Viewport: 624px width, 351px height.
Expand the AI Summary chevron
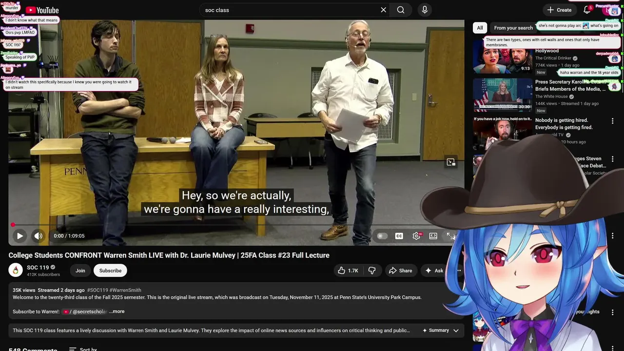tap(456, 331)
